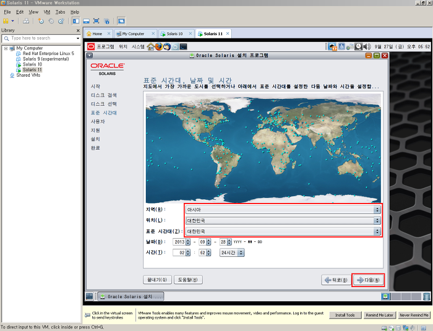
Task: Switch to the My Computer tab
Action: click(x=133, y=33)
